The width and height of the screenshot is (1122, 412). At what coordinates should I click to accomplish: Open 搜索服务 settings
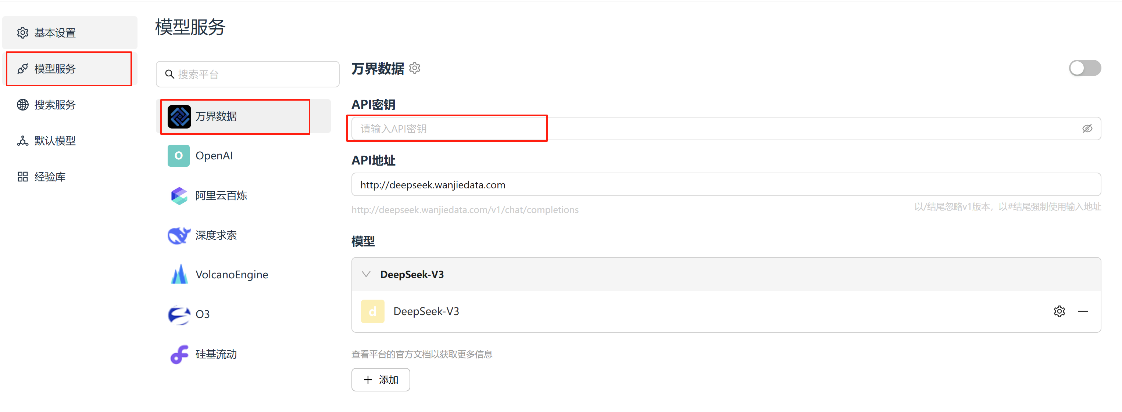pyautogui.click(x=70, y=105)
